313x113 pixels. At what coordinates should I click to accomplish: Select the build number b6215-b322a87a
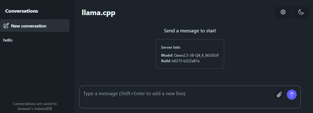(186, 61)
